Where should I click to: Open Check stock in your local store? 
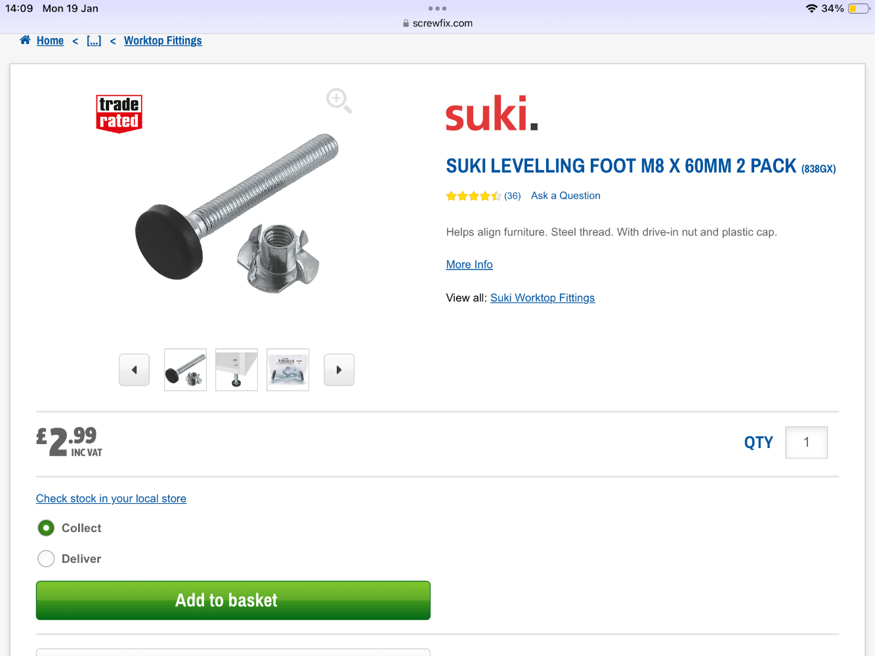pyautogui.click(x=111, y=499)
